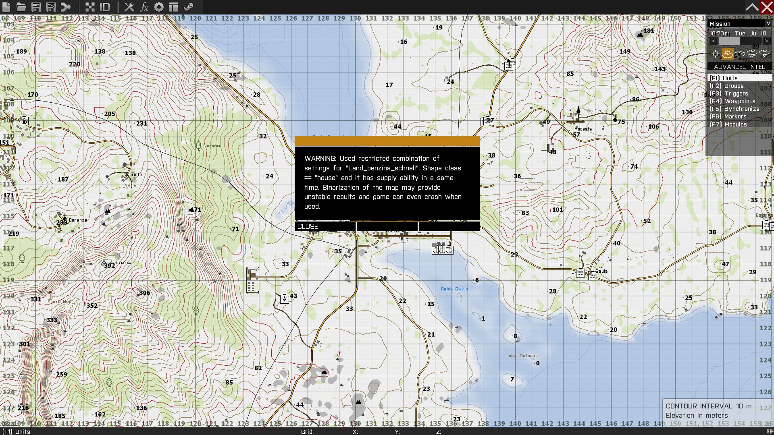Click the Save As floppy icon

pos(51,7)
